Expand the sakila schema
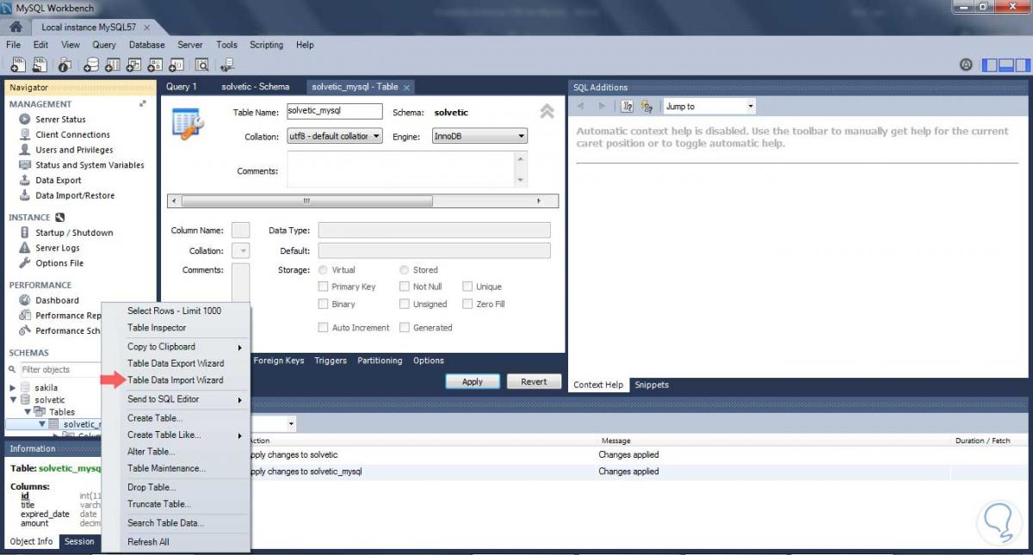This screenshot has width=1033, height=555. [x=13, y=388]
